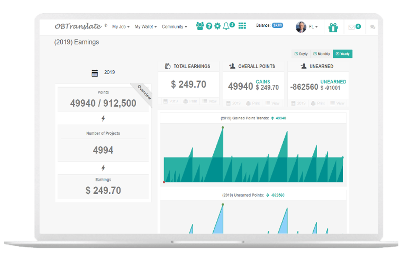Click the red start marker on Gained Point chart

coord(164,182)
